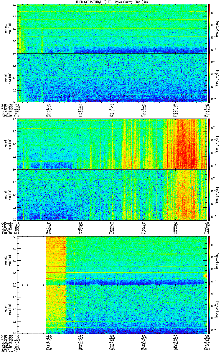
Task: Select the THA B∥ spectrogram panel
Action: tap(112, 78)
